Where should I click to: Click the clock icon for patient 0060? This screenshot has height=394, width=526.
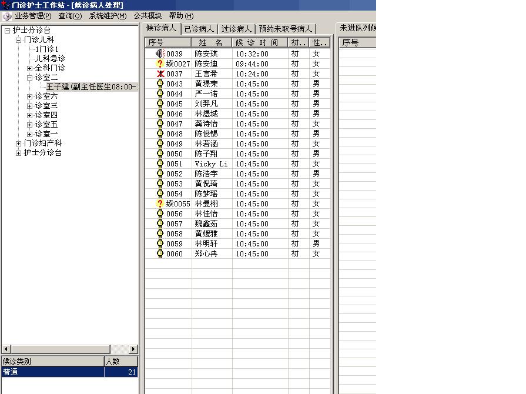coord(160,253)
